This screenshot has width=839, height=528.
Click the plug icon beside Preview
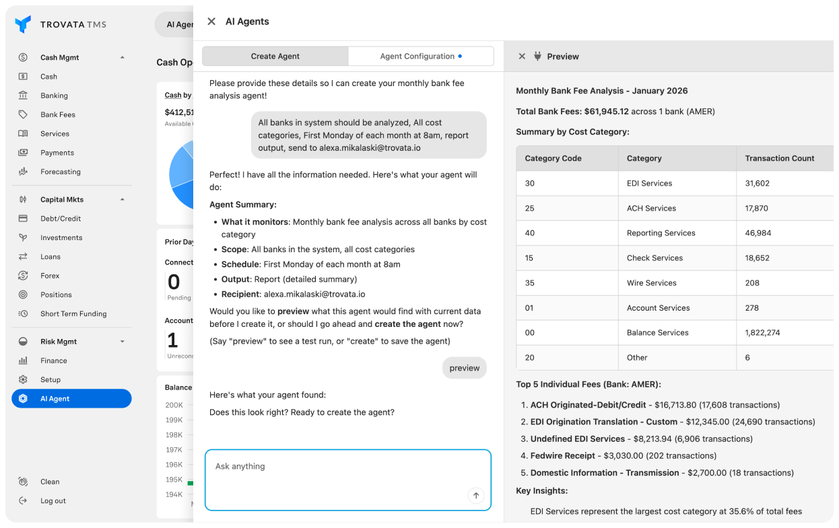point(537,56)
